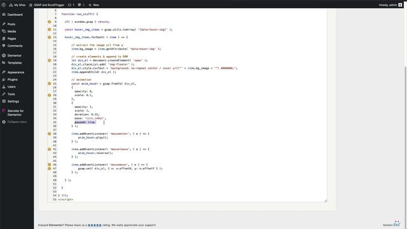Click the code editor resize handle
This screenshot has height=229, width=407.
(326, 200)
